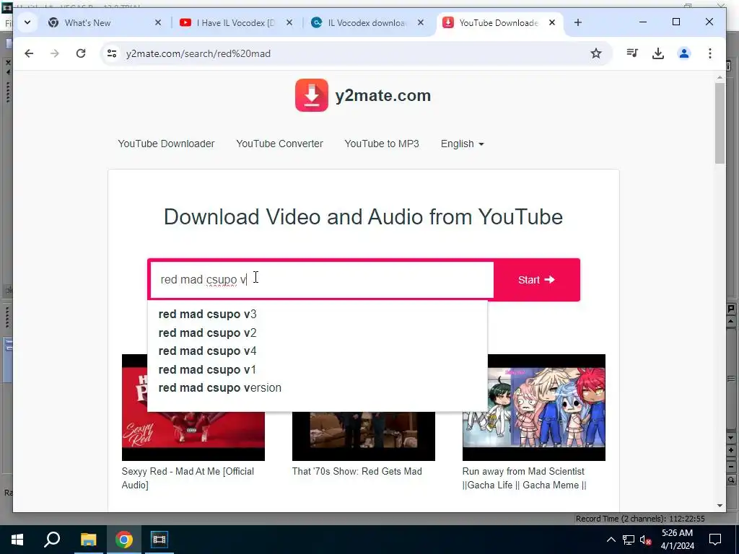Viewport: 739px width, 554px height.
Task: Click the page vertical scrollbar thumb
Action: pyautogui.click(x=720, y=123)
